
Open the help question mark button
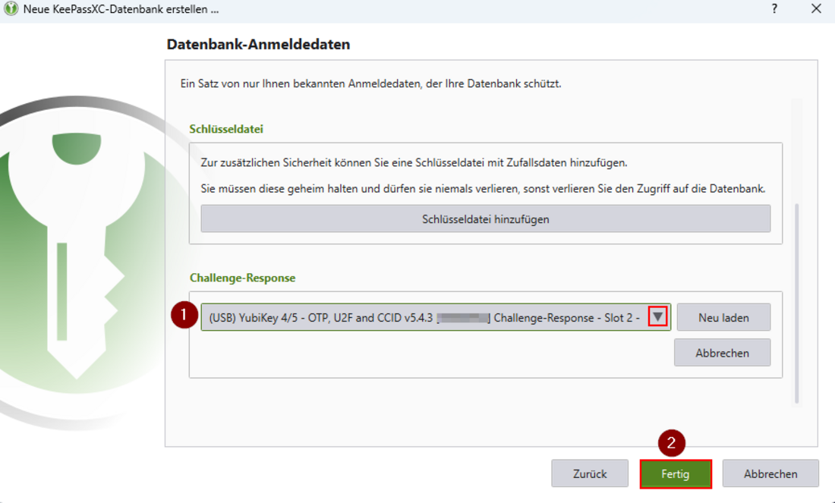tap(774, 9)
